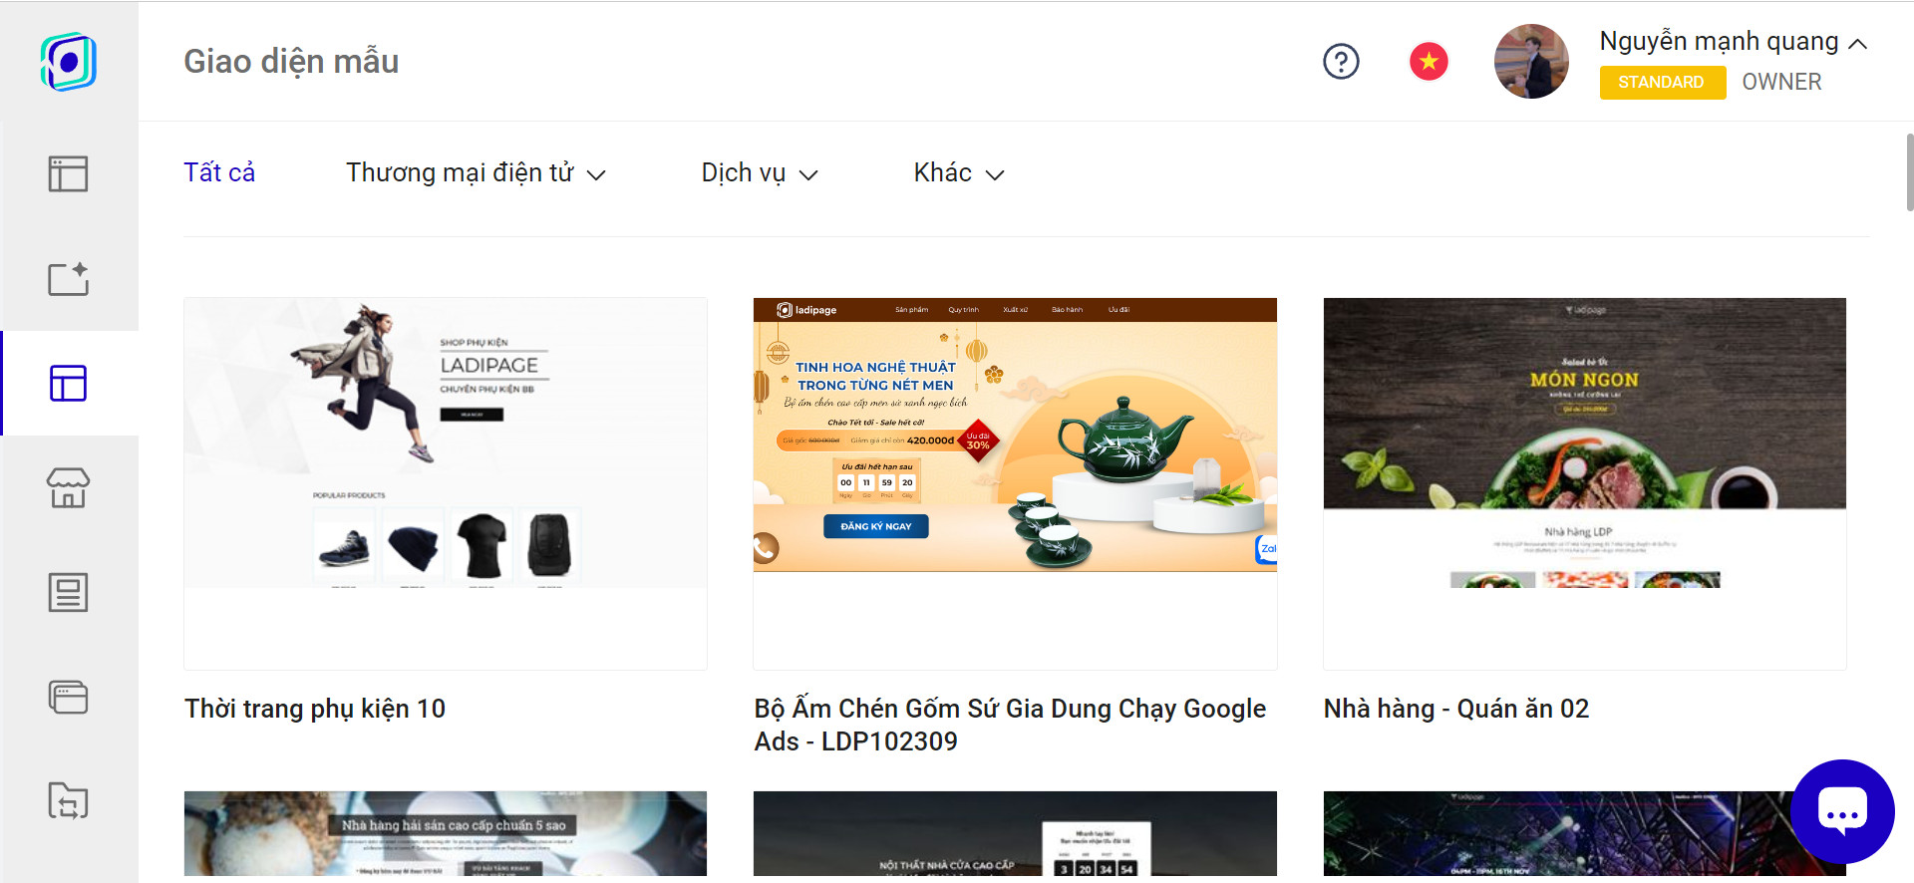Click the page vertical scrollbar
This screenshot has height=883, width=1914.
click(x=1909, y=172)
